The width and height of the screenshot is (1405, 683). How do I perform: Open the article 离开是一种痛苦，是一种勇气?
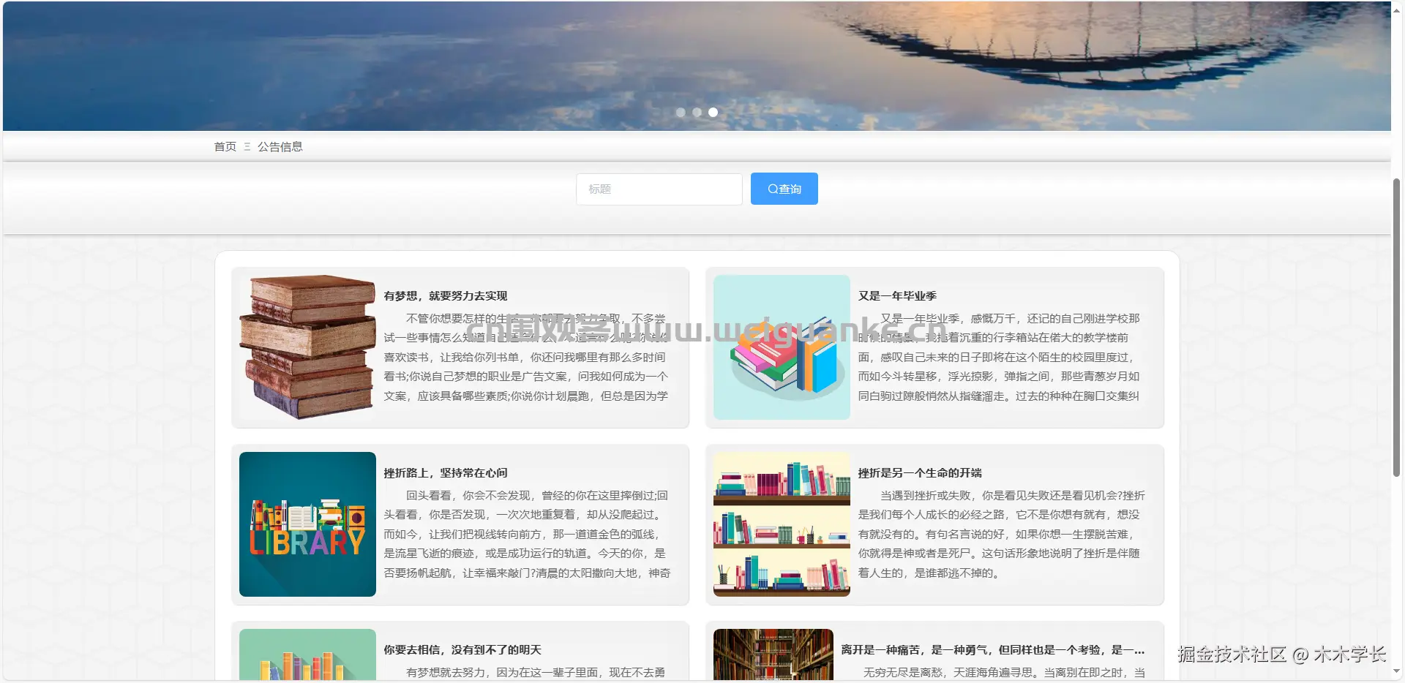(x=993, y=650)
